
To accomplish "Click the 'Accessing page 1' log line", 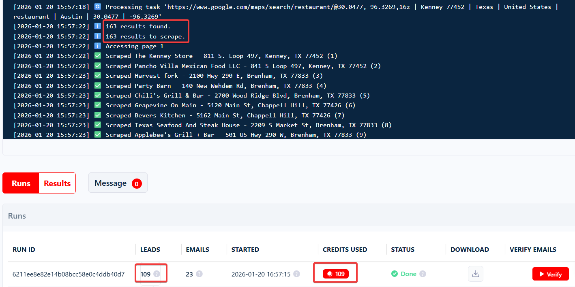I will [x=135, y=46].
